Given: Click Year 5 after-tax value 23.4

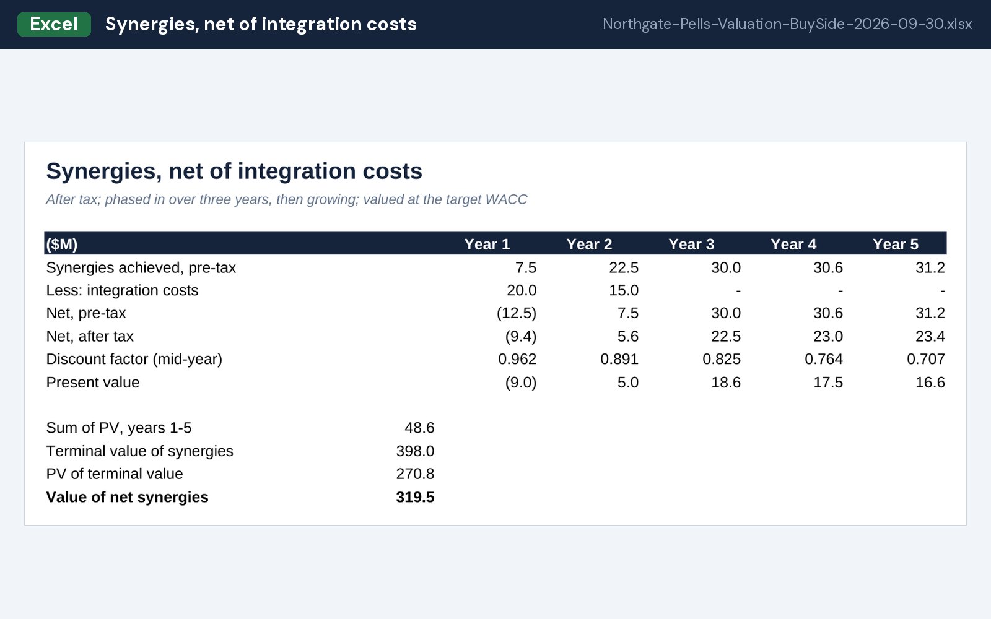Looking at the screenshot, I should pyautogui.click(x=930, y=336).
